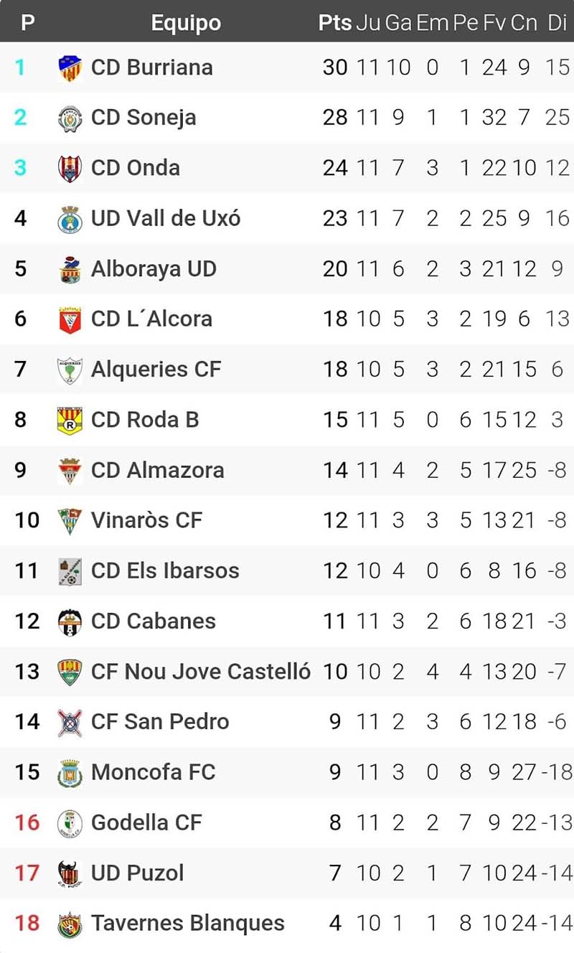Click the CD Soneja club badge
574x953 pixels.
tap(70, 118)
